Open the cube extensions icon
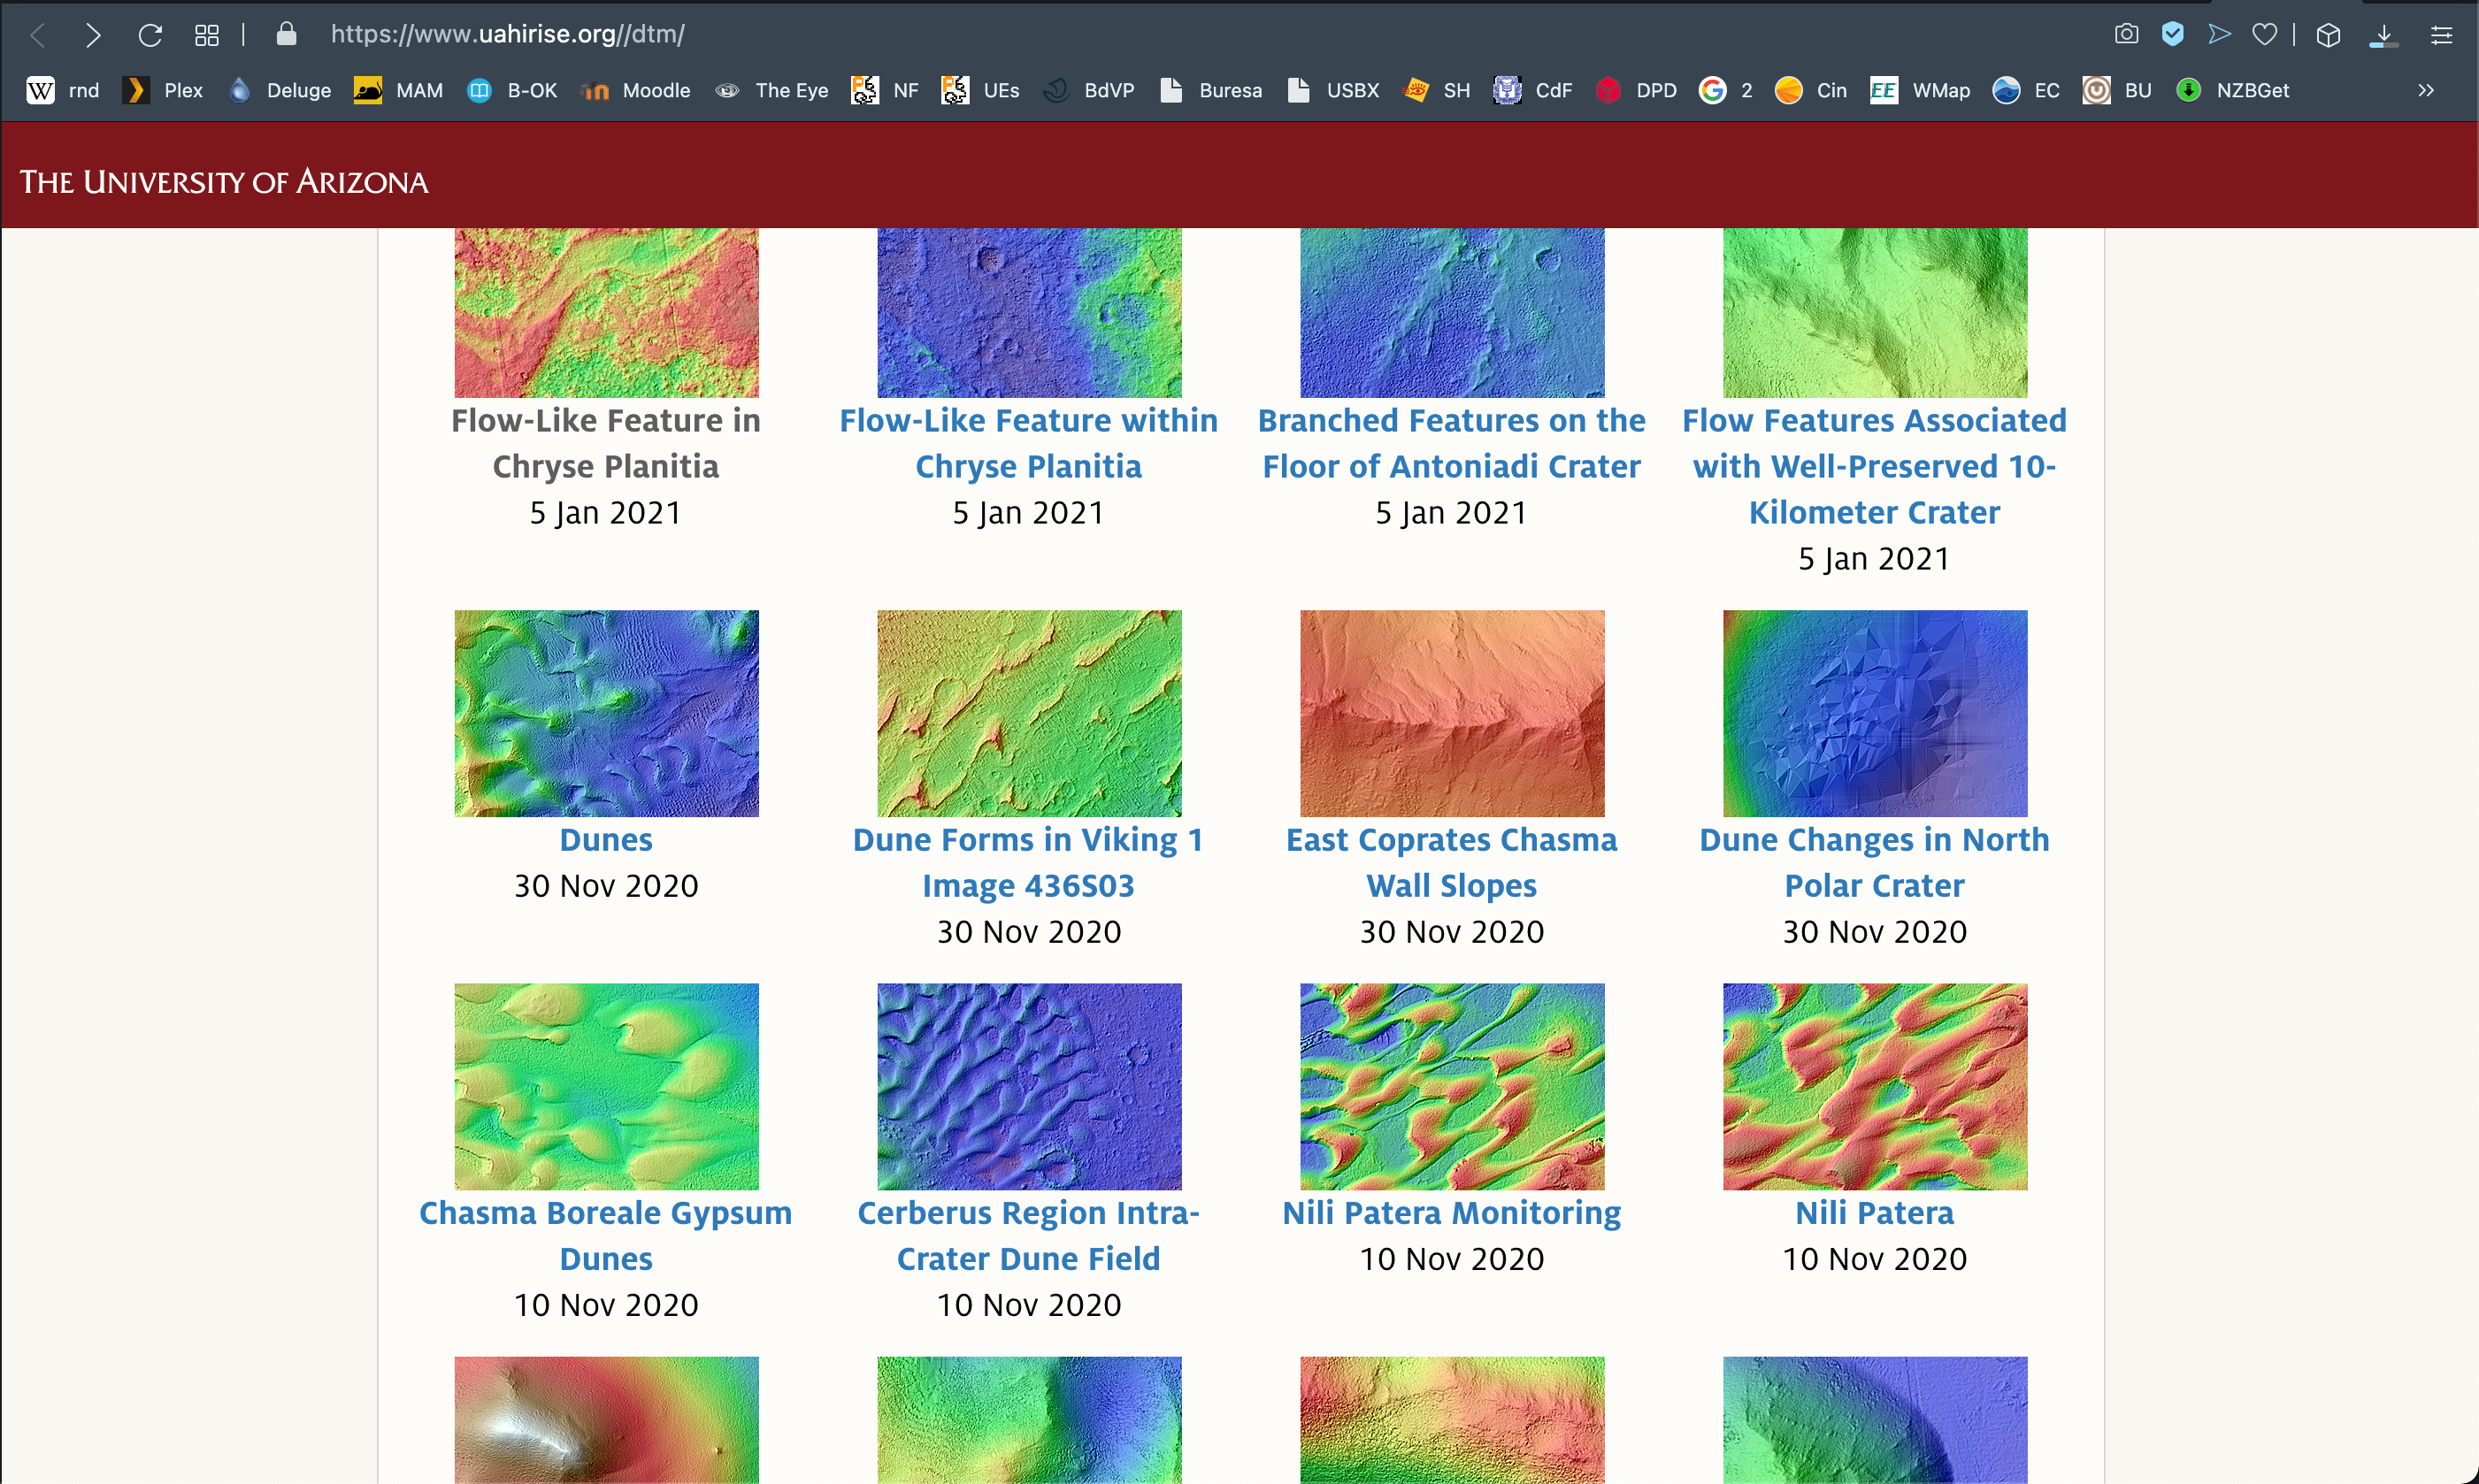This screenshot has height=1484, width=2479. (2328, 35)
